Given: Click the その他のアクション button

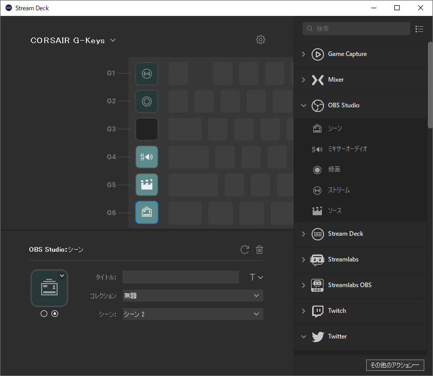Looking at the screenshot, I should (395, 365).
